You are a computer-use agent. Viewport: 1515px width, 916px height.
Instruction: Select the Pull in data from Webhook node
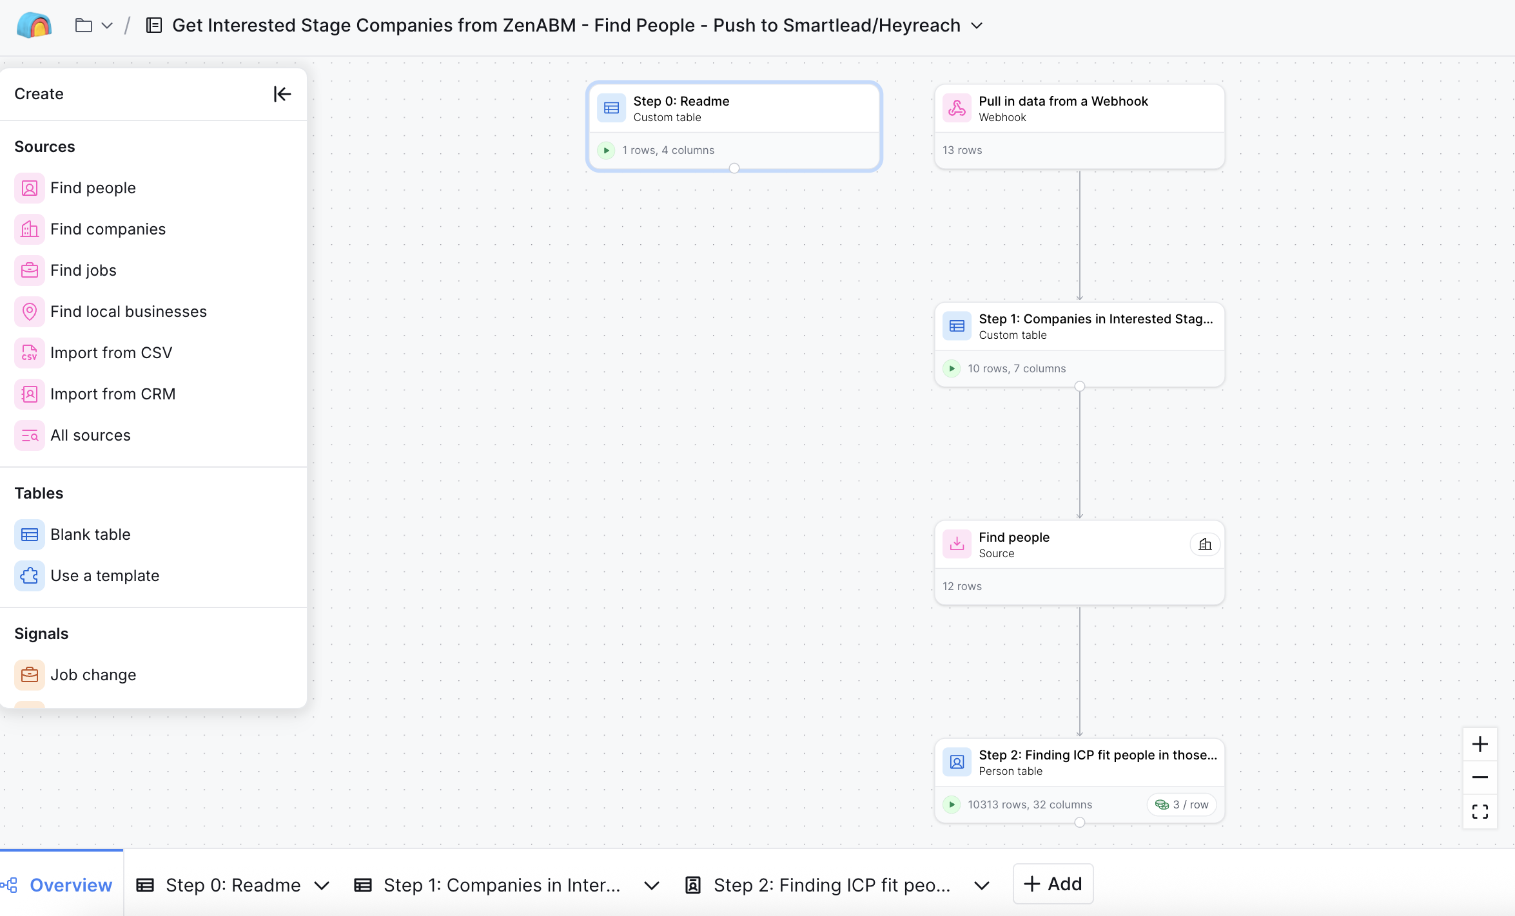pyautogui.click(x=1079, y=109)
